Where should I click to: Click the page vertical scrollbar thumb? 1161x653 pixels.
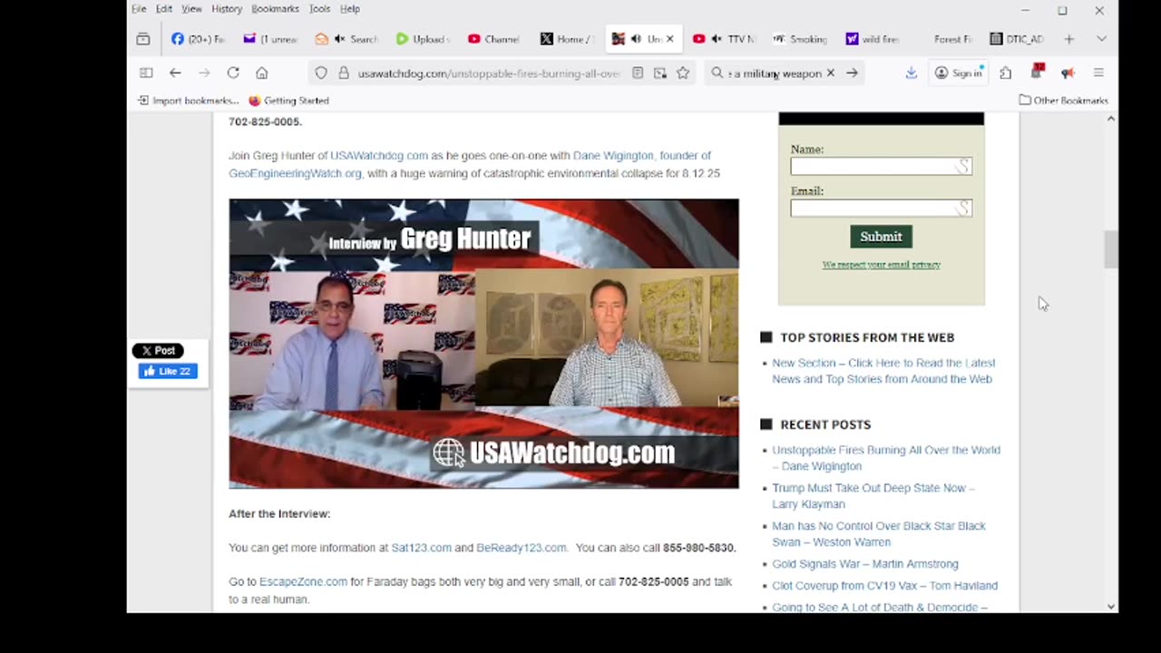[1111, 249]
